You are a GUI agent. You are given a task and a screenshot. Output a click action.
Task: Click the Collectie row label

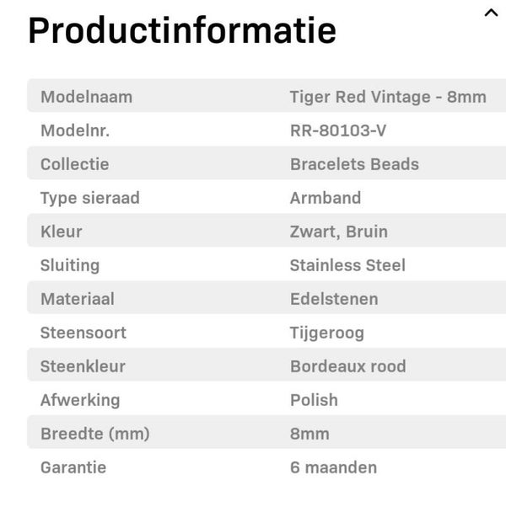coord(74,164)
